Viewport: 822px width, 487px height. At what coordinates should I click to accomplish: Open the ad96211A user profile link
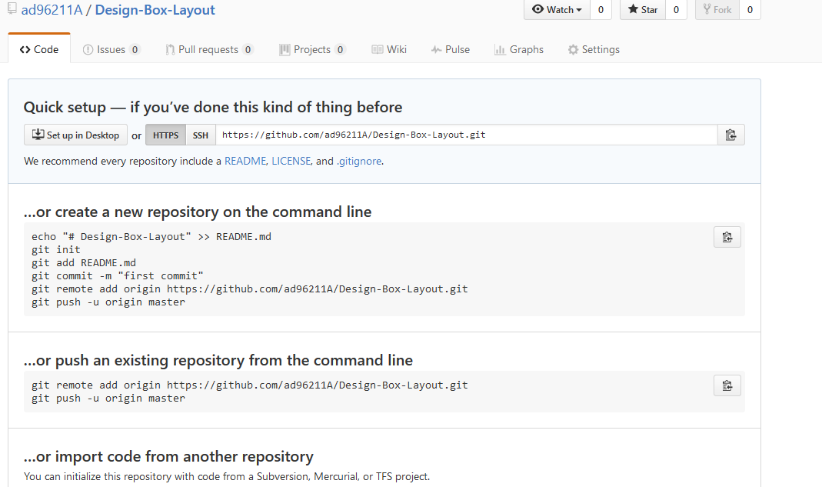point(52,11)
